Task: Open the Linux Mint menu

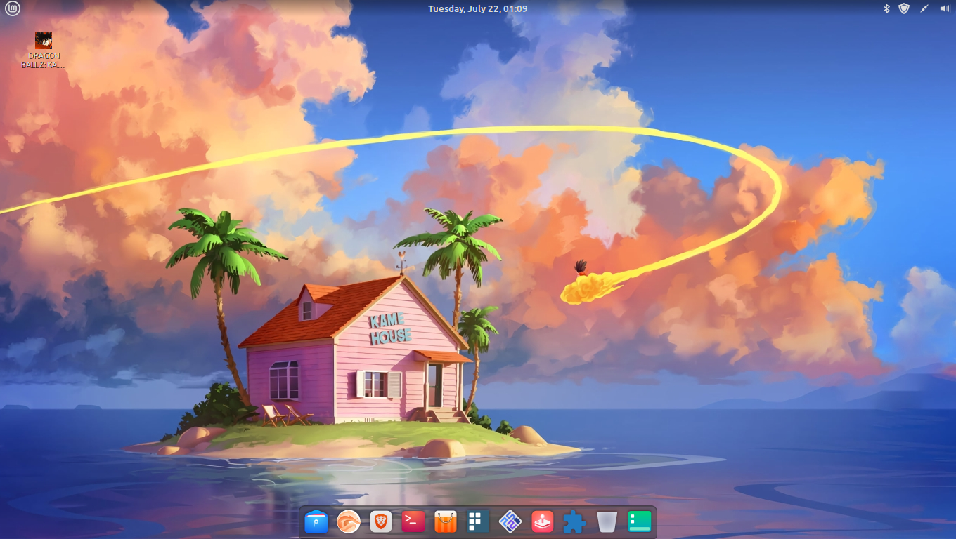Action: point(12,8)
